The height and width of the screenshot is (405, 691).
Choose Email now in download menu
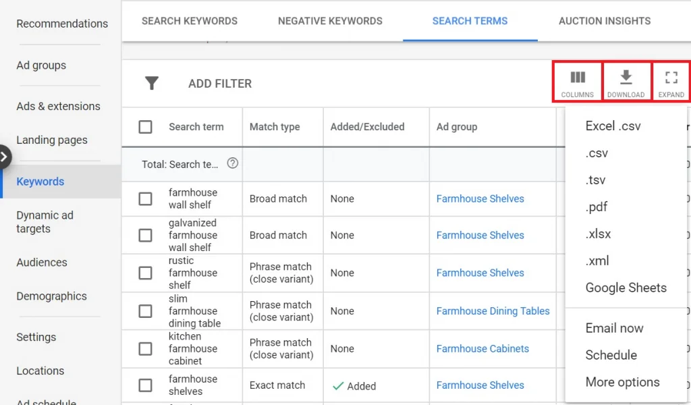(614, 328)
